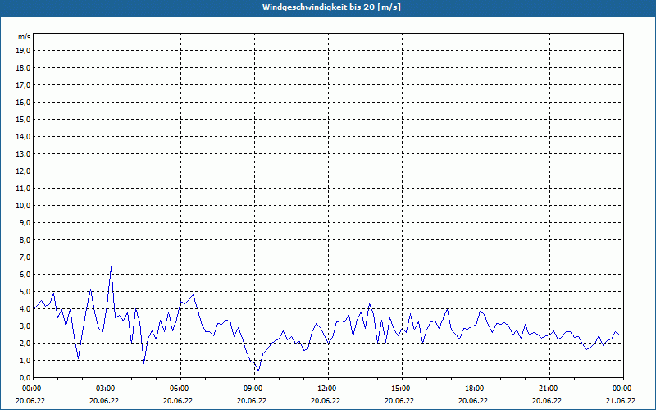This screenshot has width=656, height=410.
Task: Click the '09:00' time label
Action: (254, 389)
